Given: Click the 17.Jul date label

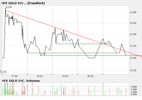Looking at the screenshot, I should click(x=15, y=76).
